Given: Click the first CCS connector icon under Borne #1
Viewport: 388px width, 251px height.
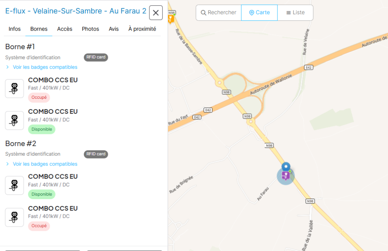Looking at the screenshot, I should tap(14, 89).
